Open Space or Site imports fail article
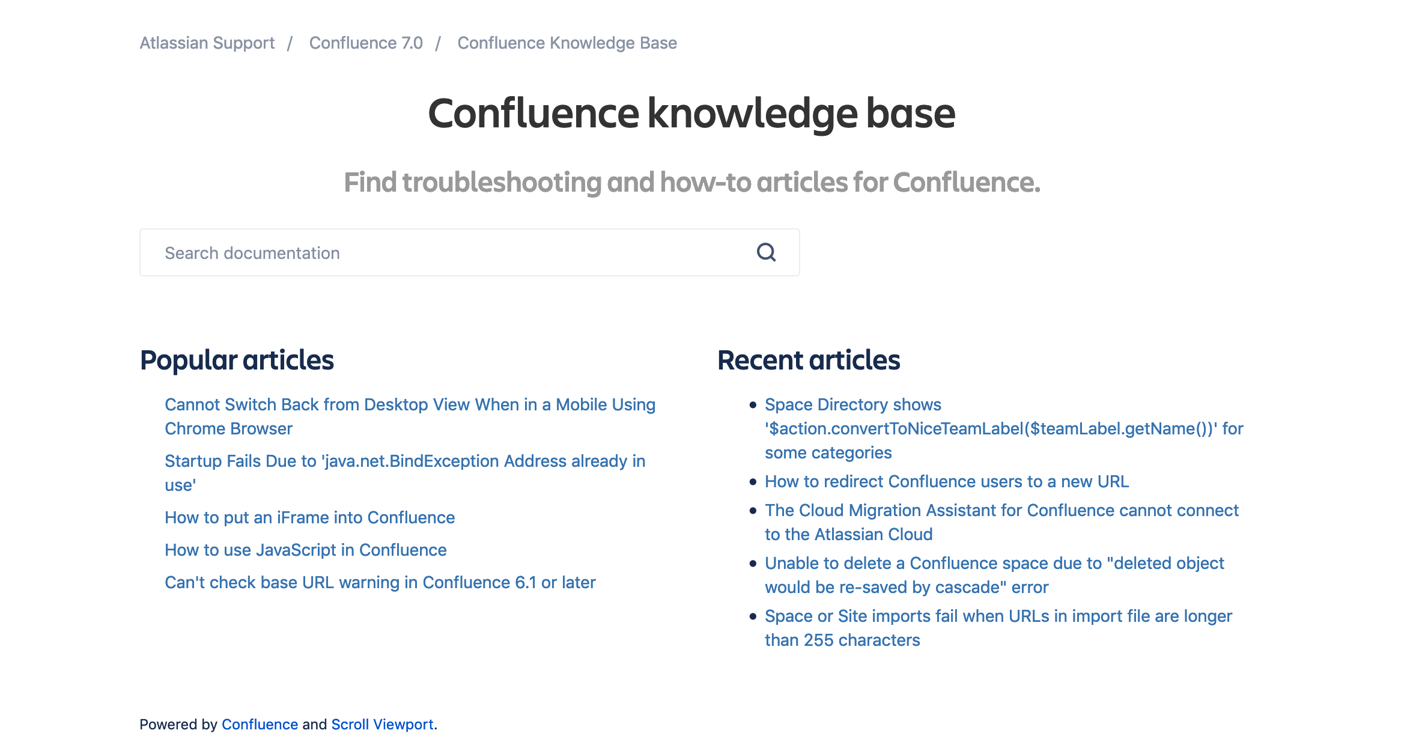1419x739 pixels. tap(998, 628)
